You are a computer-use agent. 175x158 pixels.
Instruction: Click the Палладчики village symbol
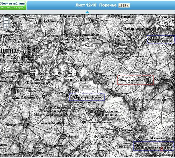[x=99, y=114]
